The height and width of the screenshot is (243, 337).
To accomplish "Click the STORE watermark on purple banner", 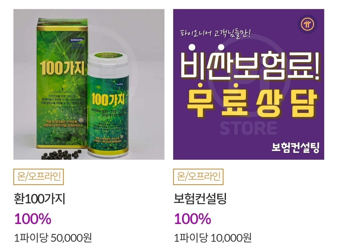I will (x=248, y=128).
